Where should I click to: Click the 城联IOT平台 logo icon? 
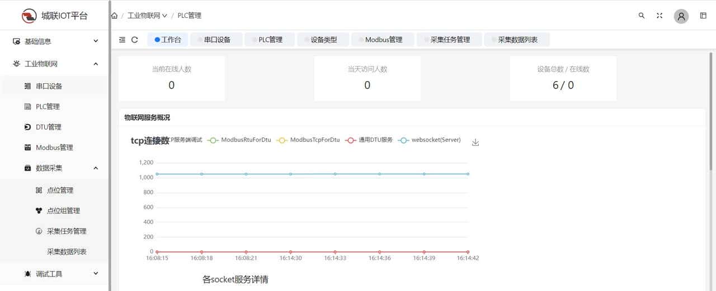(x=29, y=16)
